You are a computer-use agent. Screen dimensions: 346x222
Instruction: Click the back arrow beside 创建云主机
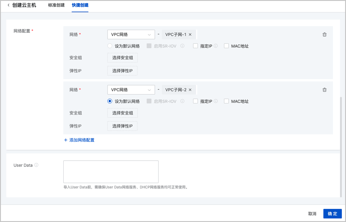click(x=8, y=5)
